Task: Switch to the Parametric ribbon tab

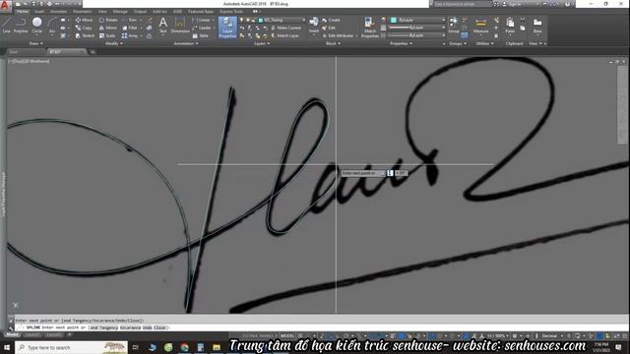Action: point(83,12)
